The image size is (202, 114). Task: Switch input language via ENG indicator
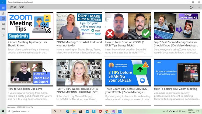184,111
